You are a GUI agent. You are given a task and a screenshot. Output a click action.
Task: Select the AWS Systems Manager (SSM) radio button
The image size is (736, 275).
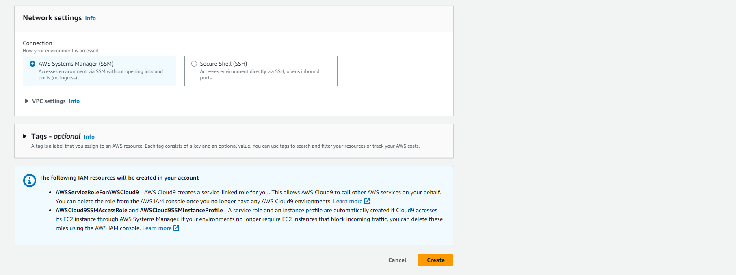(x=32, y=64)
